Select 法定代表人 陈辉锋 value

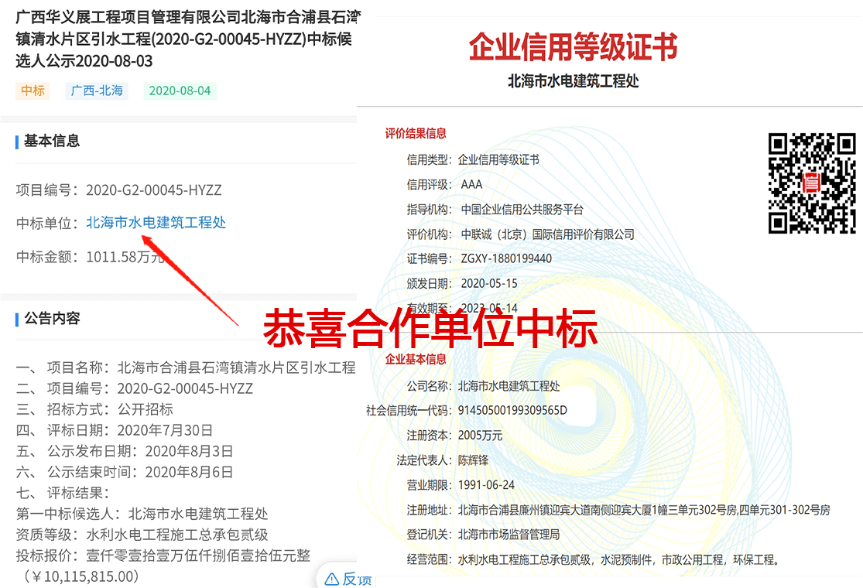click(x=474, y=460)
